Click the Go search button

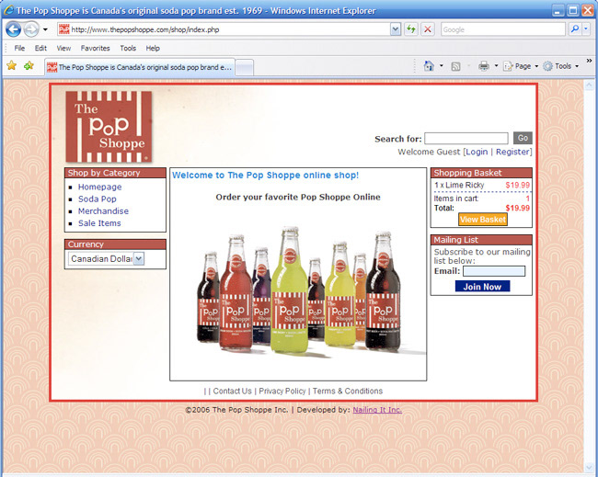(523, 138)
